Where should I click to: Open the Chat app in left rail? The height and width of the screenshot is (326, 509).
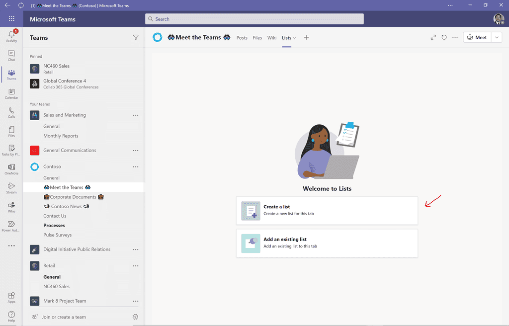pyautogui.click(x=11, y=56)
